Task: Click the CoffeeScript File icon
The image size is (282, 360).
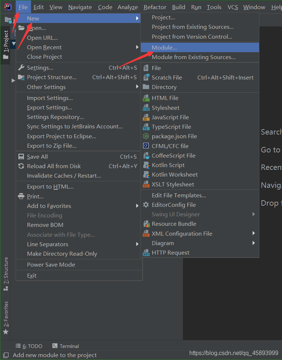Action: point(146,156)
